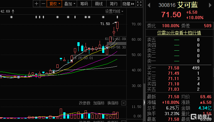
Task: Click 改参数 to edit indicator parameters
Action: (85, 103)
